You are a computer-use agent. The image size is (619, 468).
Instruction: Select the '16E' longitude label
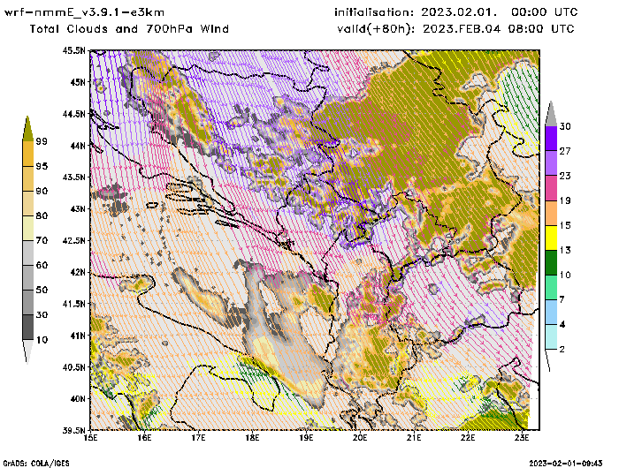(x=144, y=438)
